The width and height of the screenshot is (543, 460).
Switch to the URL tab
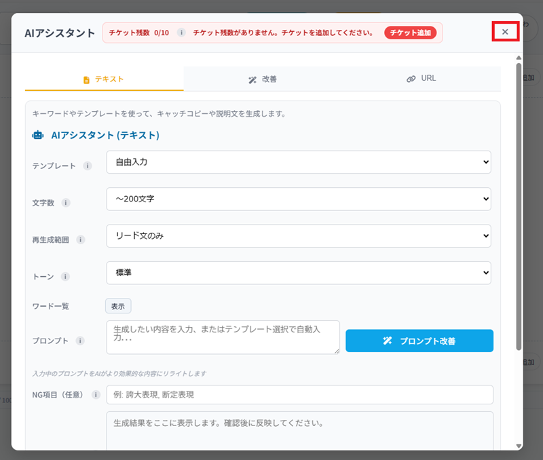(x=422, y=78)
